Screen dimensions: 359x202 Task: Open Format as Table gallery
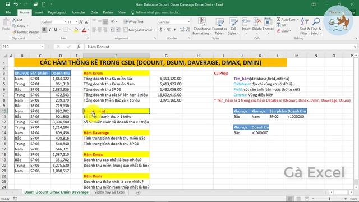point(219,26)
